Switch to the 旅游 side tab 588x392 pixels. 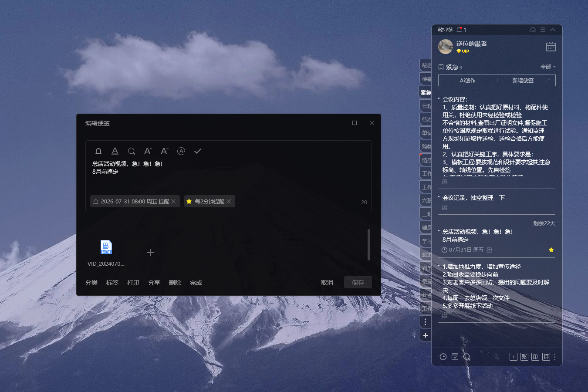[x=426, y=254]
